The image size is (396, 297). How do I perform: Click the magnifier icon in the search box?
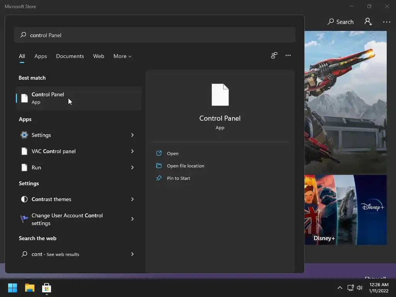click(x=23, y=35)
